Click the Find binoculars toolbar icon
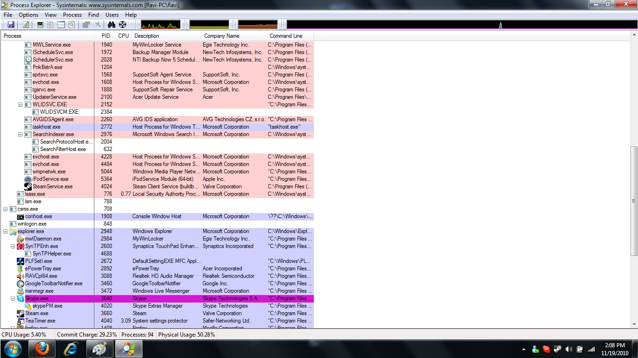 point(111,25)
